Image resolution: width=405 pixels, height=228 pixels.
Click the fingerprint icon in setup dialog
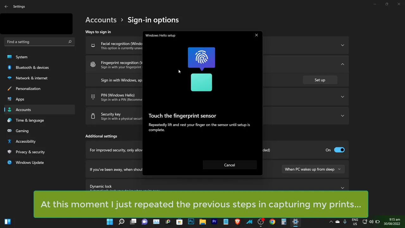201,58
